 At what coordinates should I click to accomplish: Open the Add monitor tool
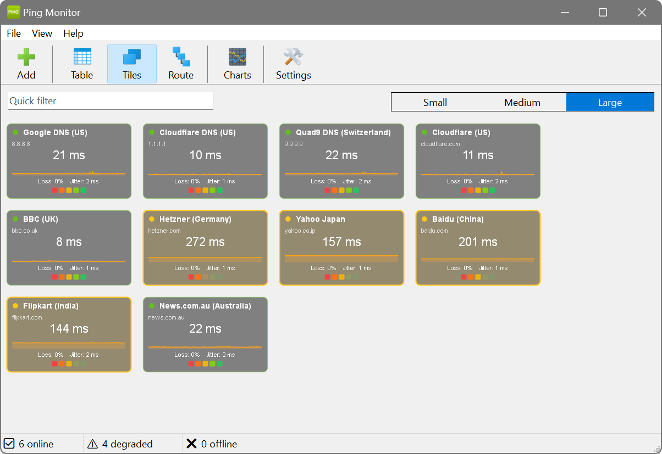coord(26,63)
